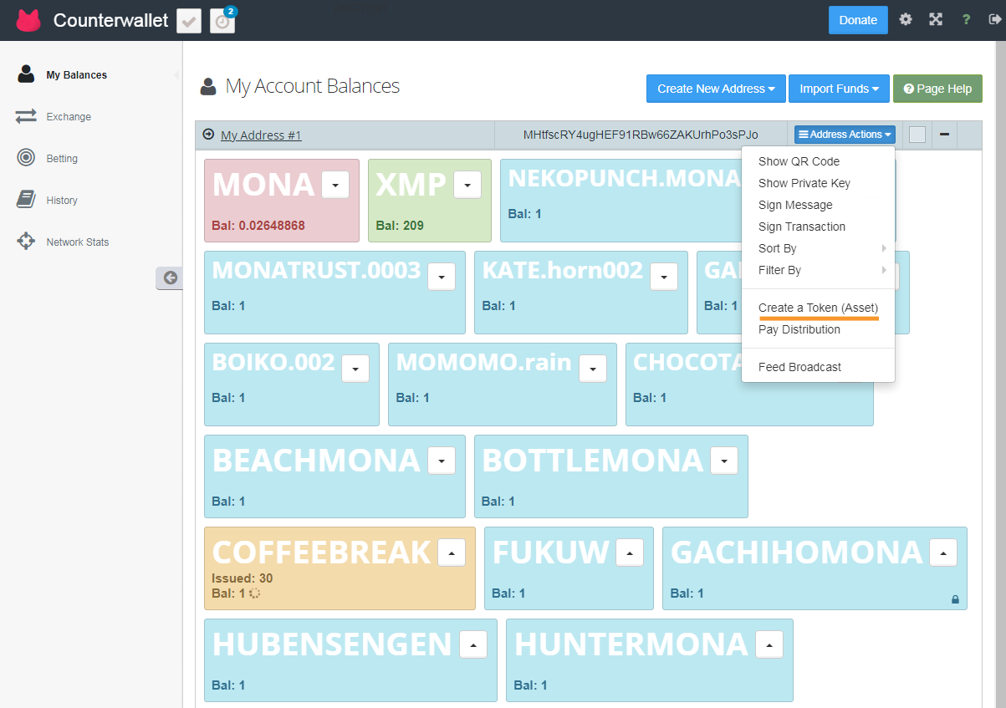The height and width of the screenshot is (708, 1006).
Task: Collapse My Address #1 with minus button
Action: point(944,135)
